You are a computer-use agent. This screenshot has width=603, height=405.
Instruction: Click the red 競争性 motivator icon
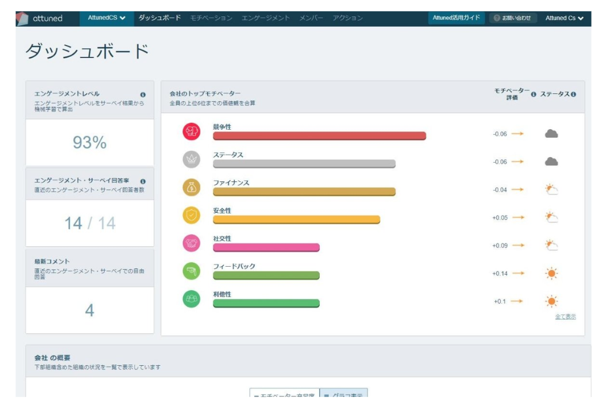pyautogui.click(x=191, y=132)
